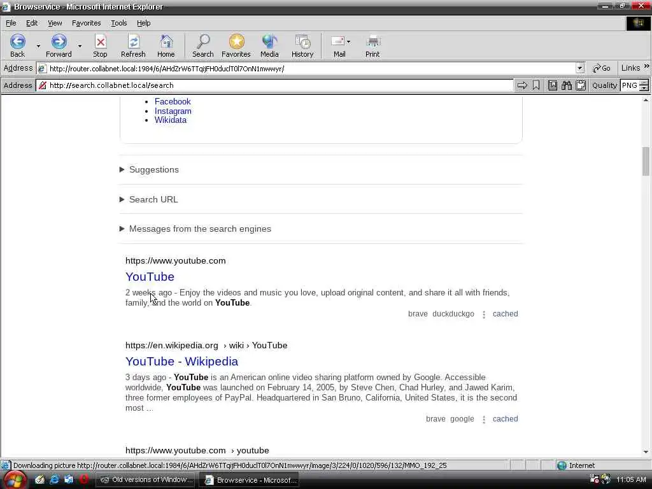Open options dots beside brave duckduckgo
This screenshot has height=489, width=652.
coord(484,315)
